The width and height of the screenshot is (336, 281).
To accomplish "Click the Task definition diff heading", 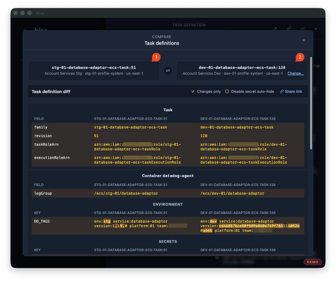I will point(51,92).
